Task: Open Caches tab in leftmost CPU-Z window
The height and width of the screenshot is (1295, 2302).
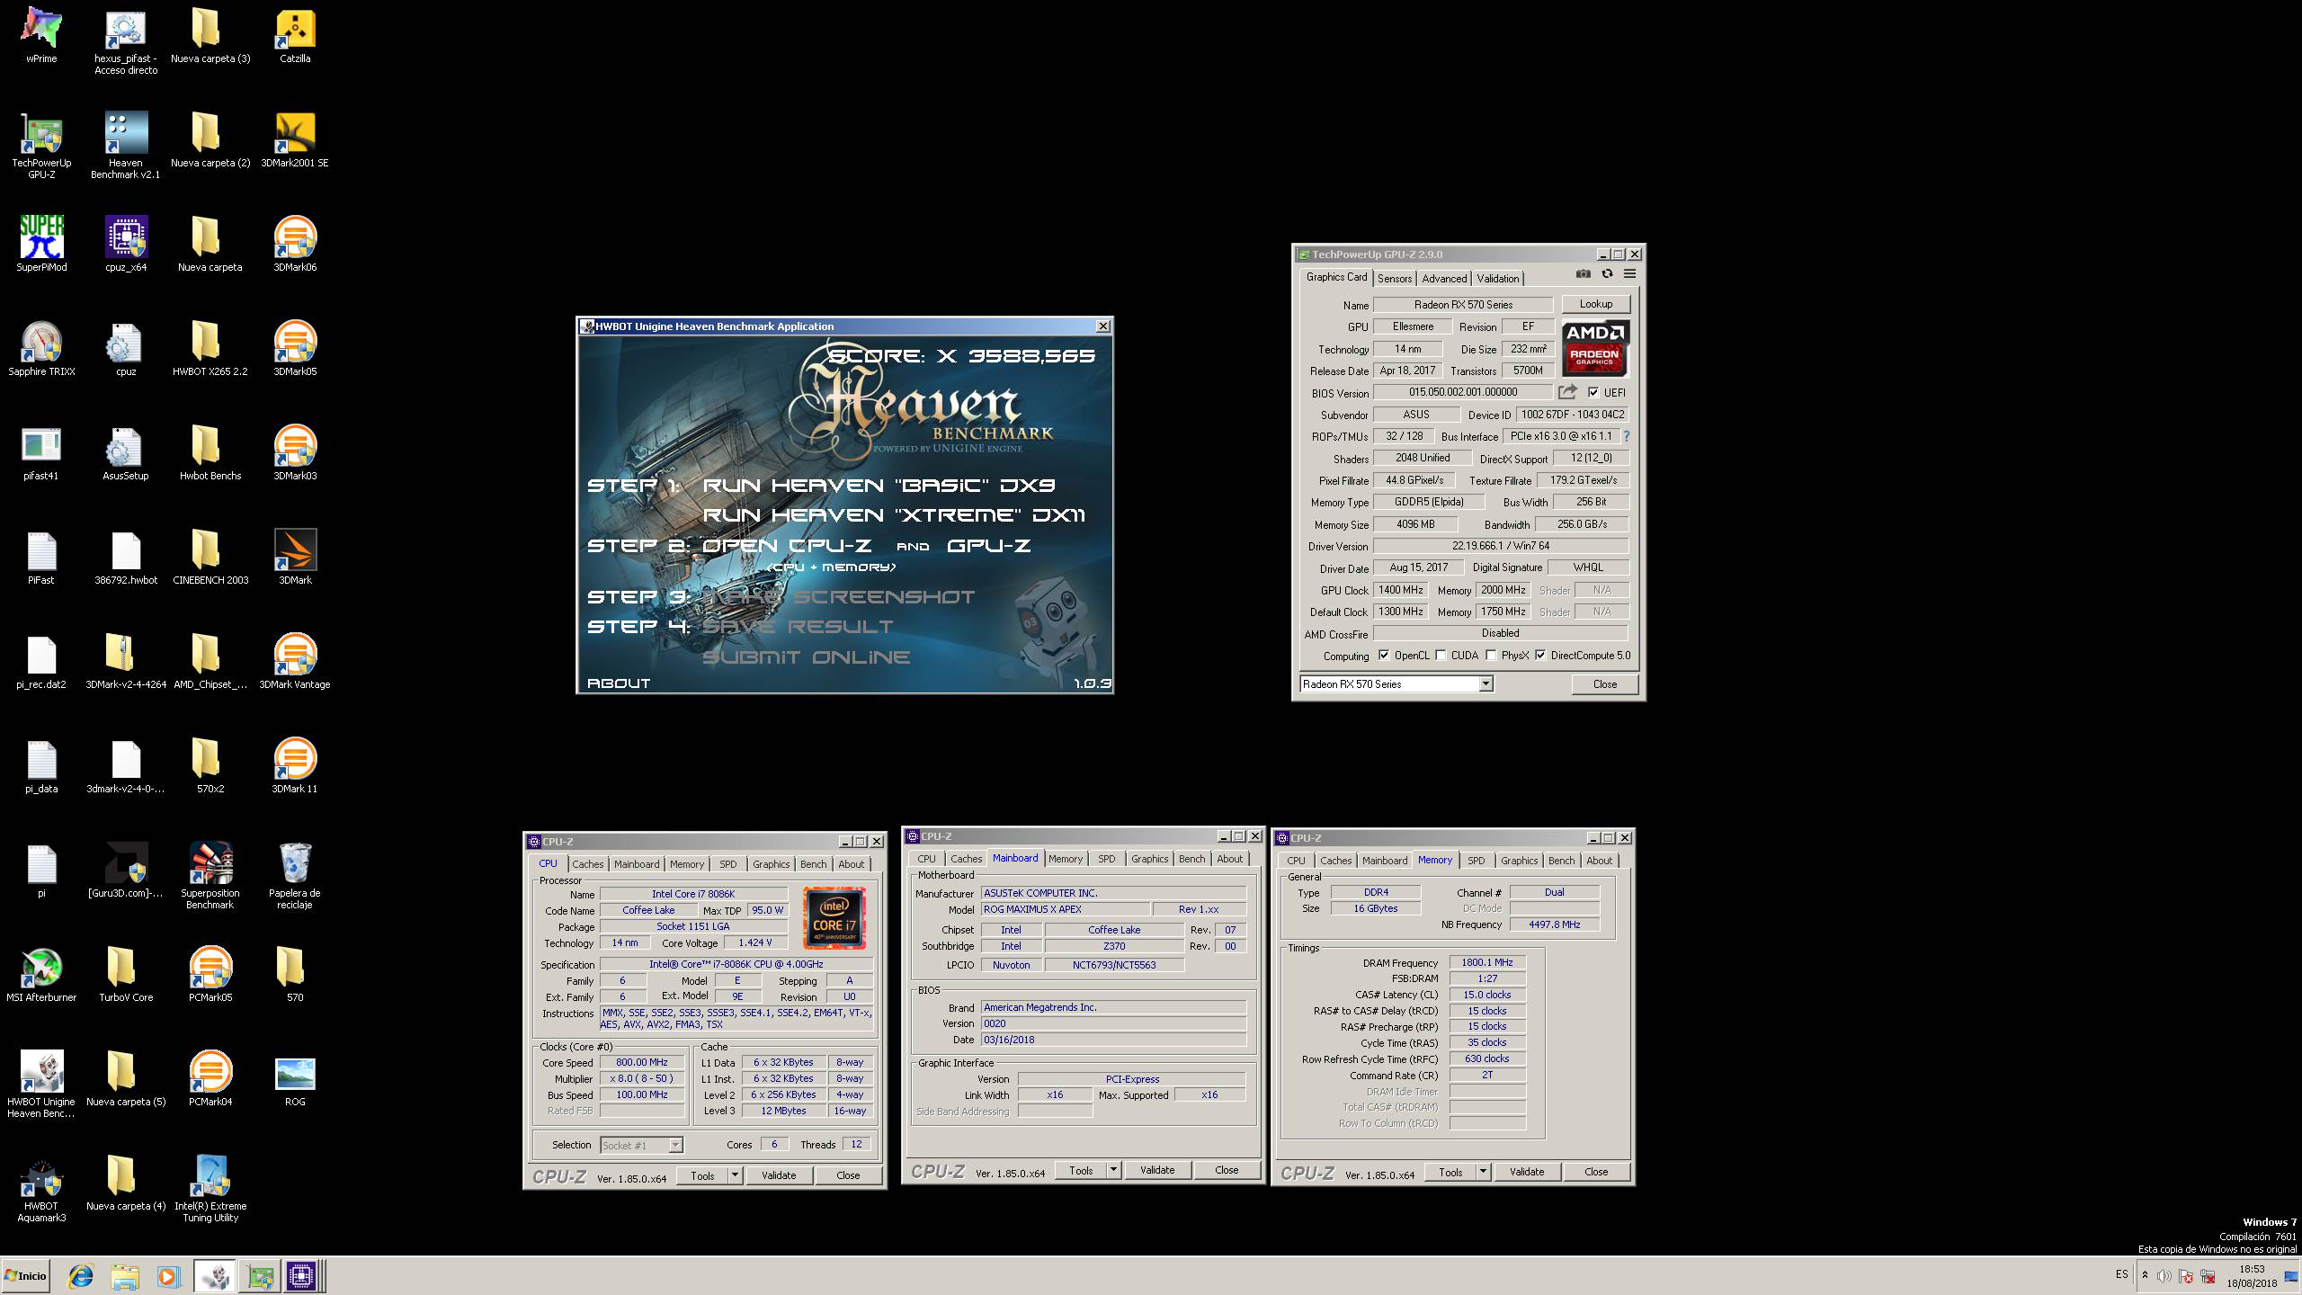Action: click(588, 864)
